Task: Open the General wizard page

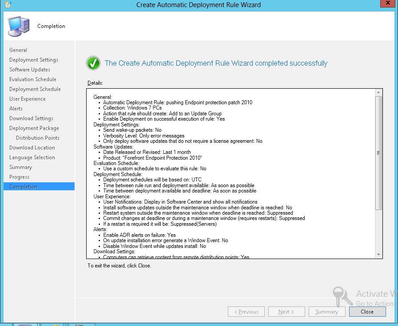Action: [18, 50]
